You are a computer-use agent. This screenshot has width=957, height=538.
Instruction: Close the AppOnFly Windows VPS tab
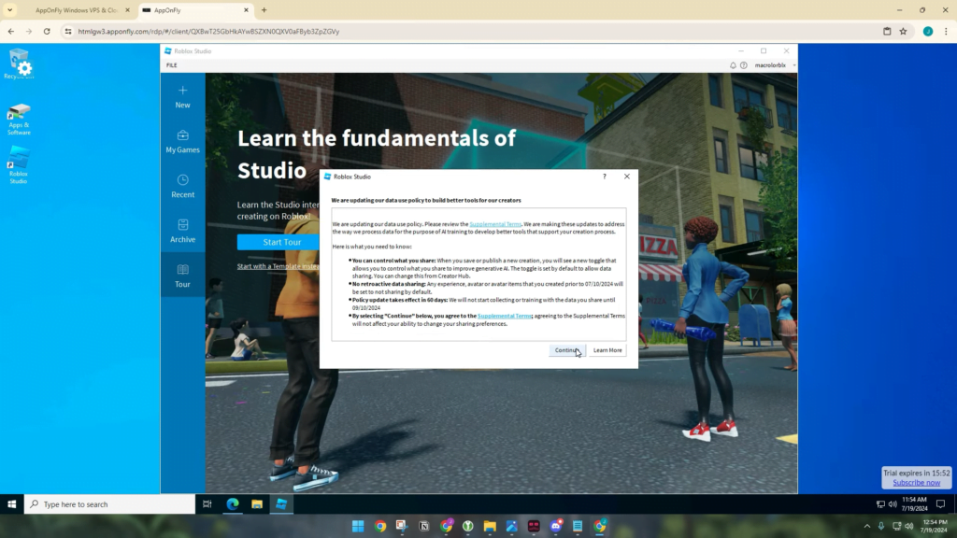(x=127, y=10)
